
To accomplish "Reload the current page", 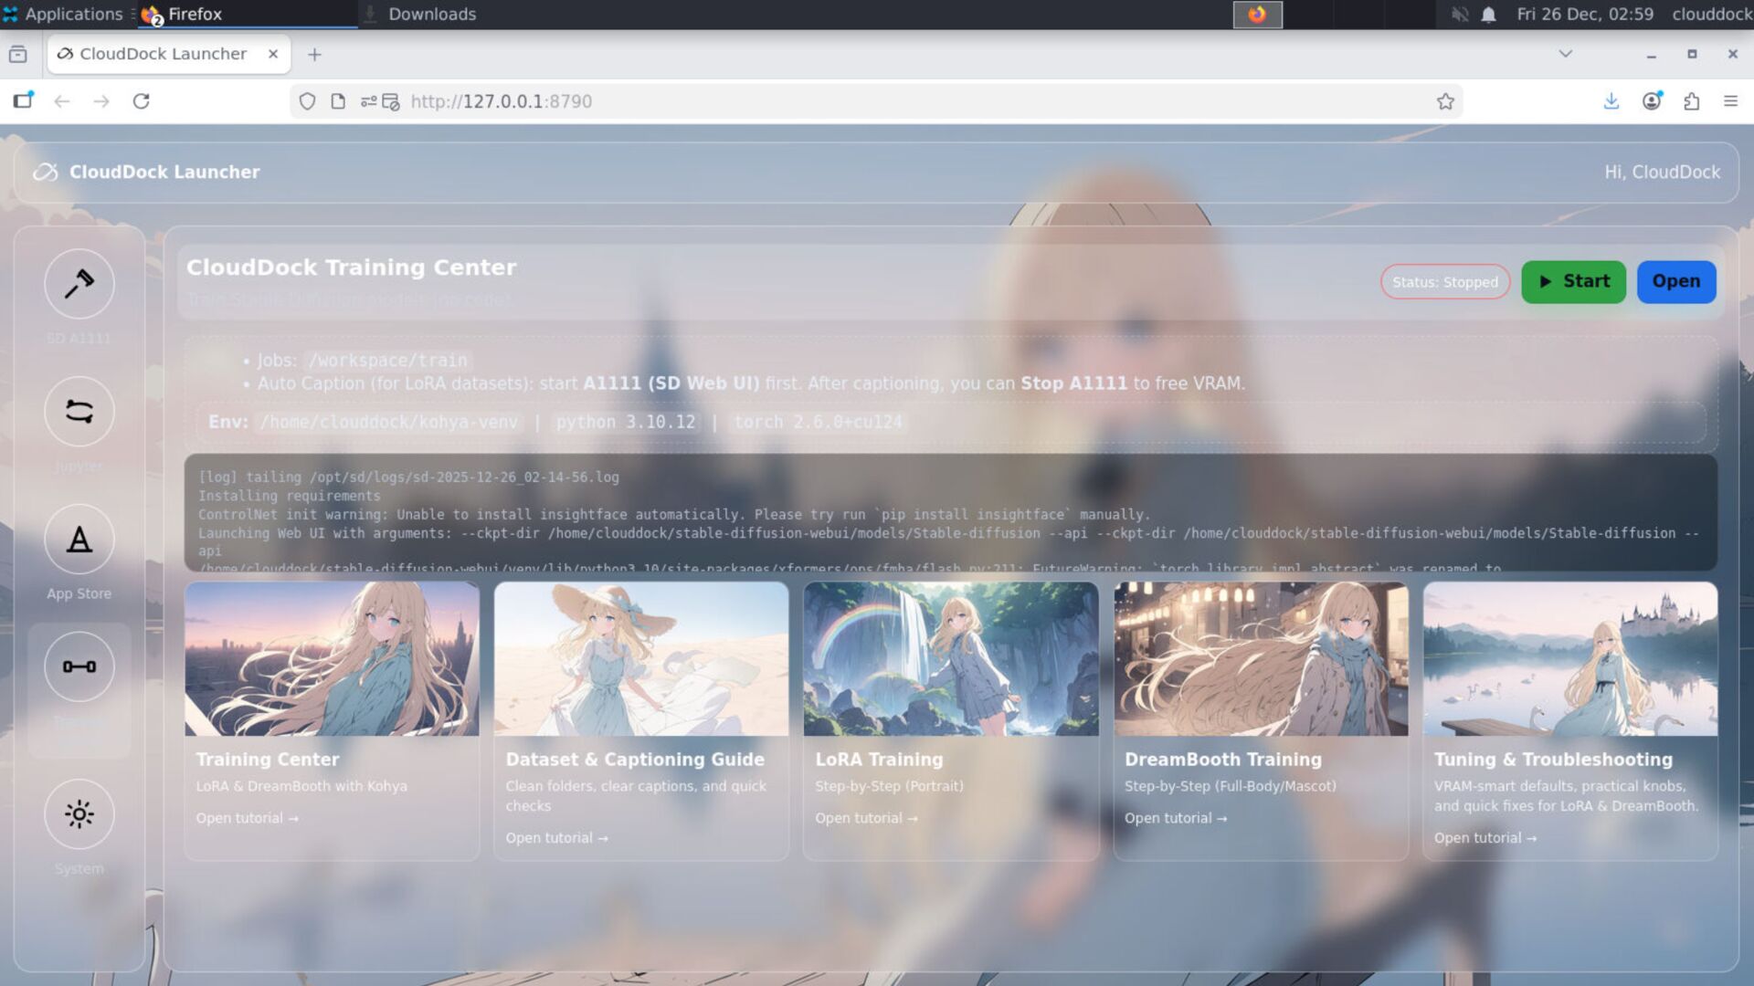I will pyautogui.click(x=142, y=101).
